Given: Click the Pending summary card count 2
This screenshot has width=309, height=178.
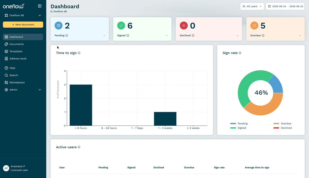Looking at the screenshot, I should point(67,26).
